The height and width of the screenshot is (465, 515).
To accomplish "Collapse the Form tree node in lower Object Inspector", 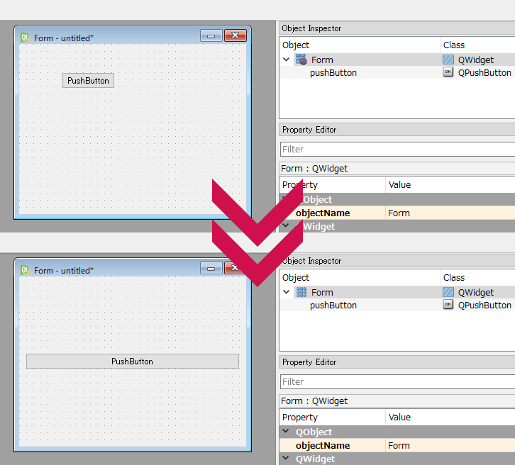I will tap(287, 293).
